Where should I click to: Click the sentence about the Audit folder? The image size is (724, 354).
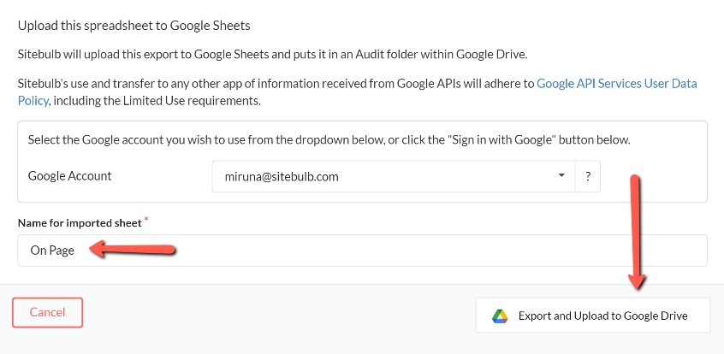tap(272, 55)
